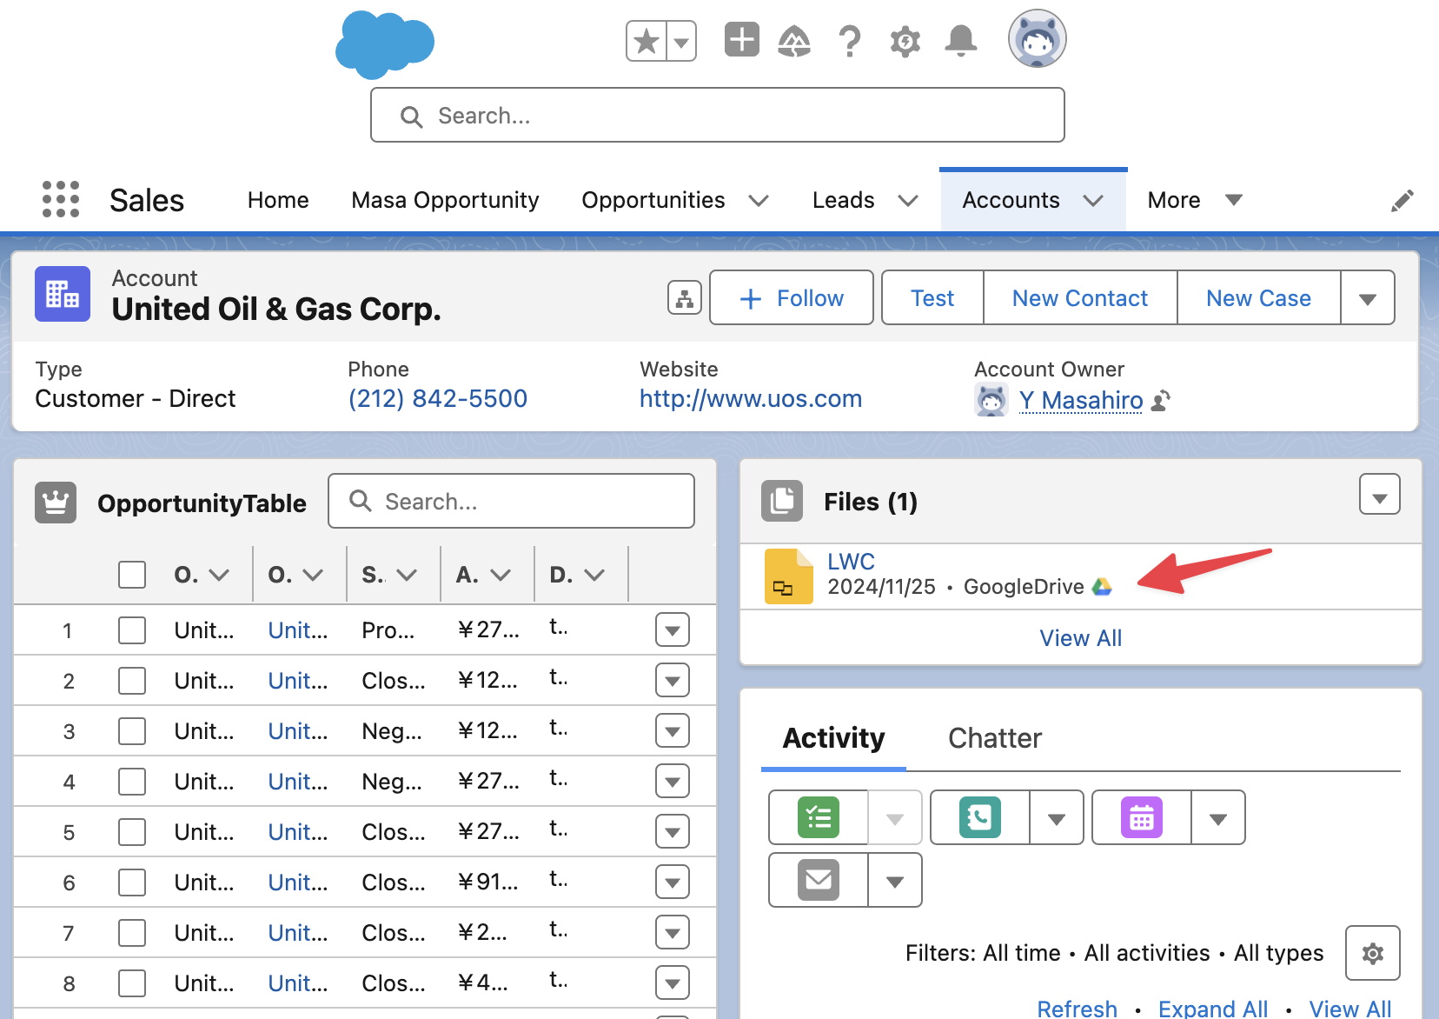The height and width of the screenshot is (1019, 1439).
Task: Click the LWC file thumbnail icon
Action: point(788,576)
